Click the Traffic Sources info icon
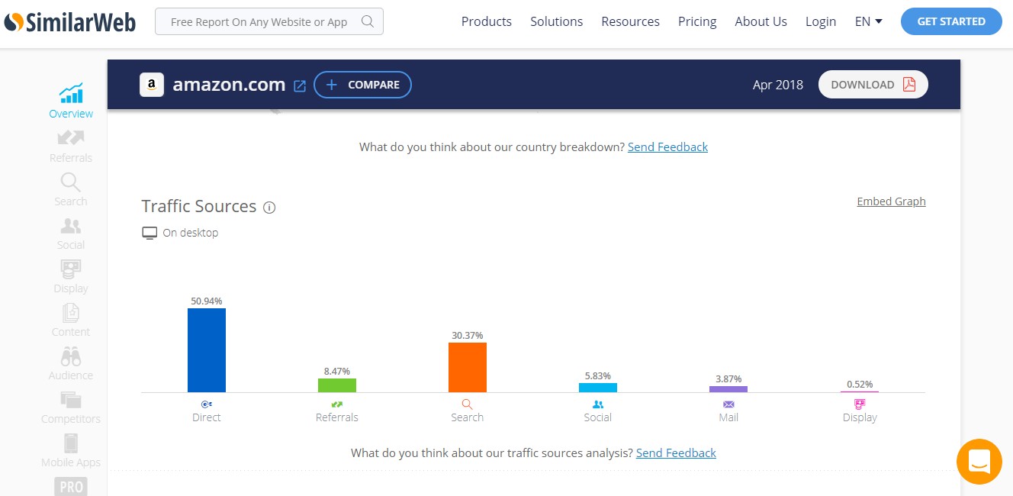This screenshot has width=1013, height=496. (269, 208)
